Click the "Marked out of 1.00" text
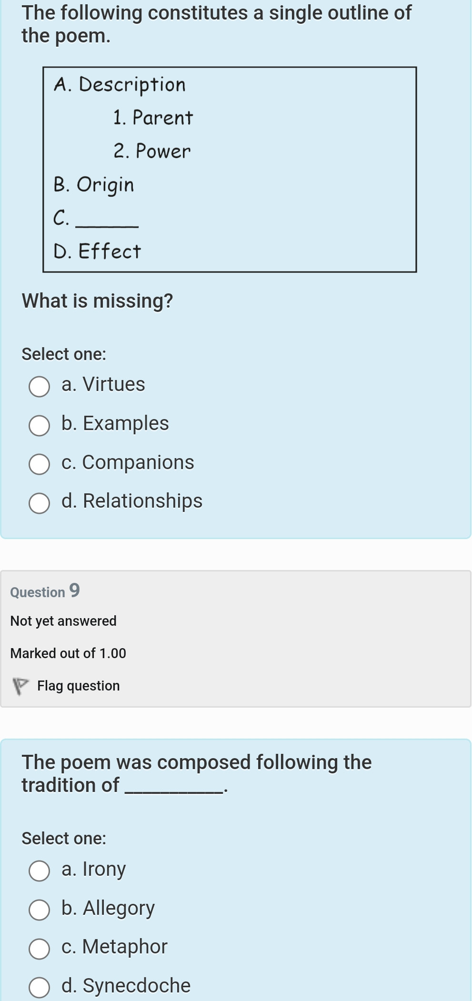The height and width of the screenshot is (1001, 472). (68, 653)
